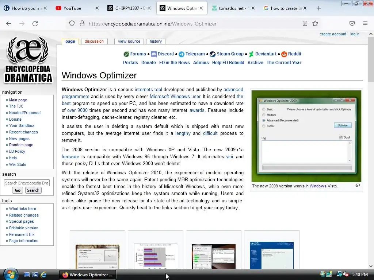
Task: Open the Windows Start orb
Action: pos(10,274)
